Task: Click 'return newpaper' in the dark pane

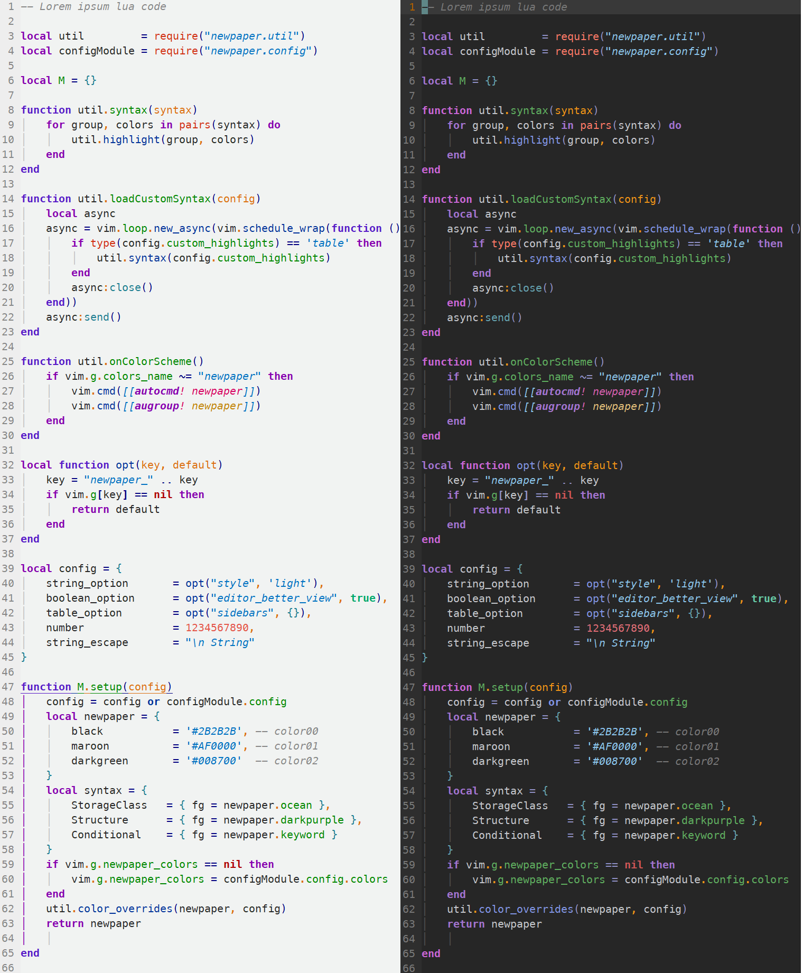Action: coord(494,924)
